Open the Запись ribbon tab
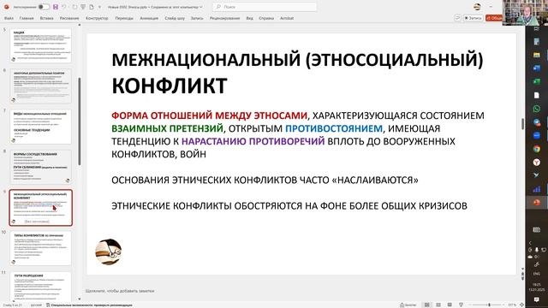This screenshot has width=548, height=308. pyautogui.click(x=197, y=18)
